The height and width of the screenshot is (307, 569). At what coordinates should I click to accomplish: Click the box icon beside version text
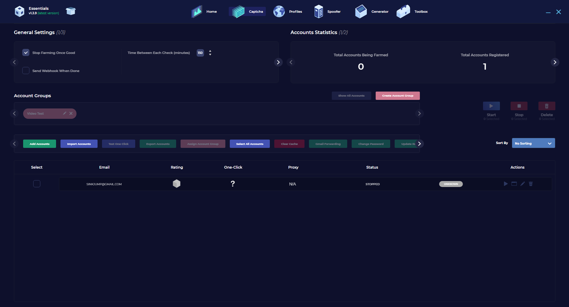point(71,11)
